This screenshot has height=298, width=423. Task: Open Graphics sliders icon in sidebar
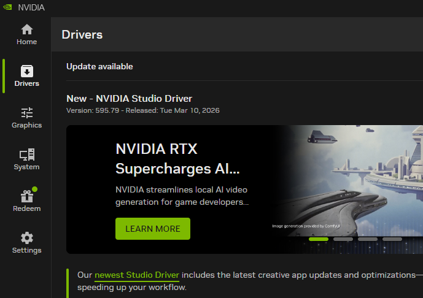[27, 113]
